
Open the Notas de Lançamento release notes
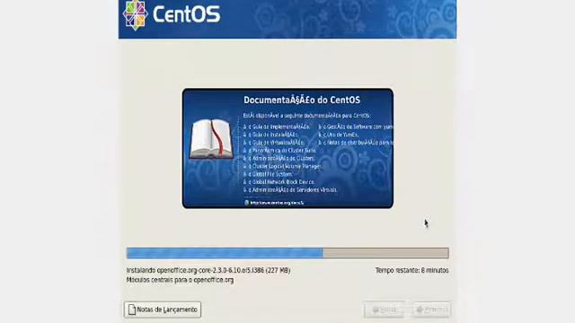point(163,310)
